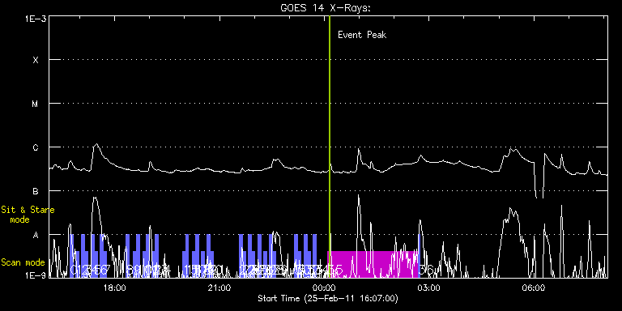Image resolution: width=622 pixels, height=311 pixels.
Task: Click the 18:00 time axis tick label
Action: point(115,288)
